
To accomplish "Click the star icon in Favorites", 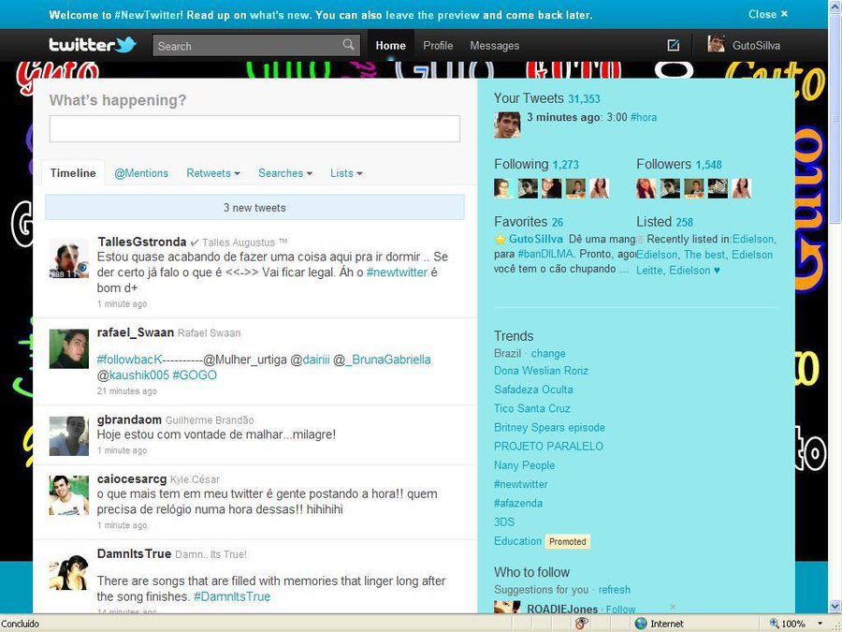I will tap(500, 239).
